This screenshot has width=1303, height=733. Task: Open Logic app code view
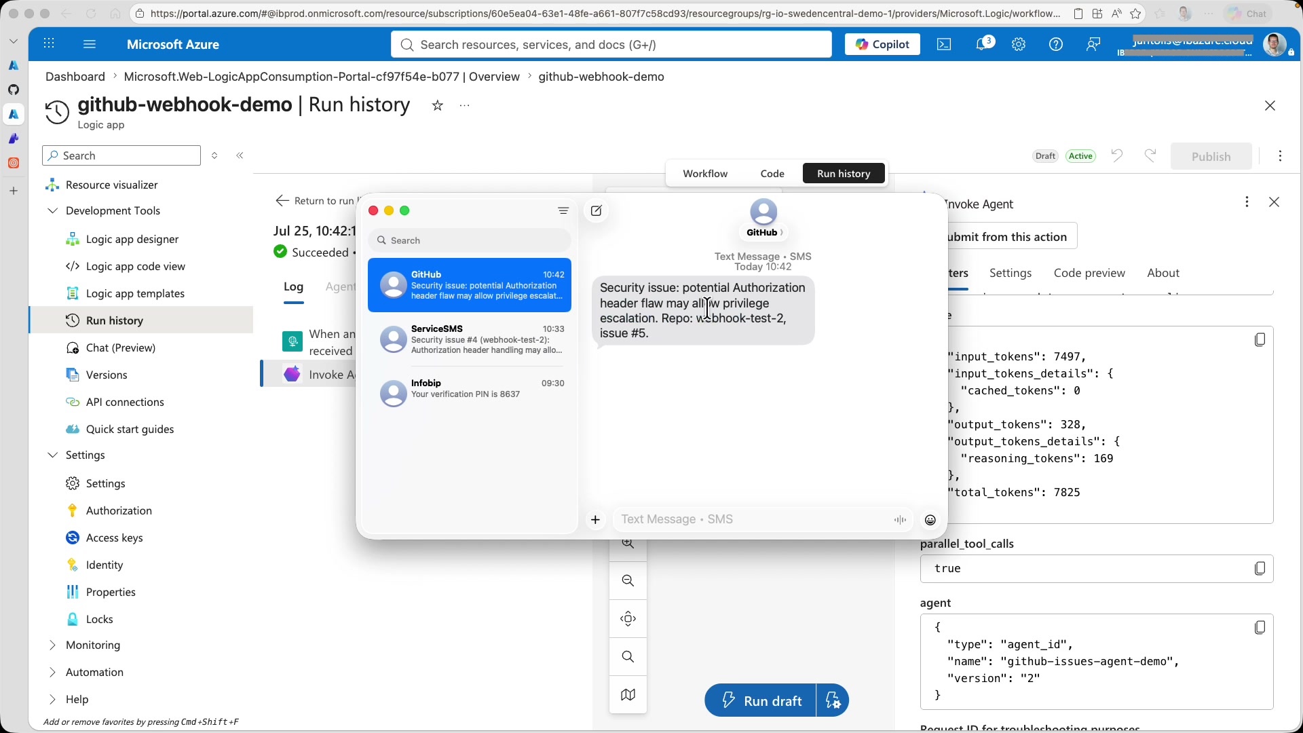click(x=136, y=266)
